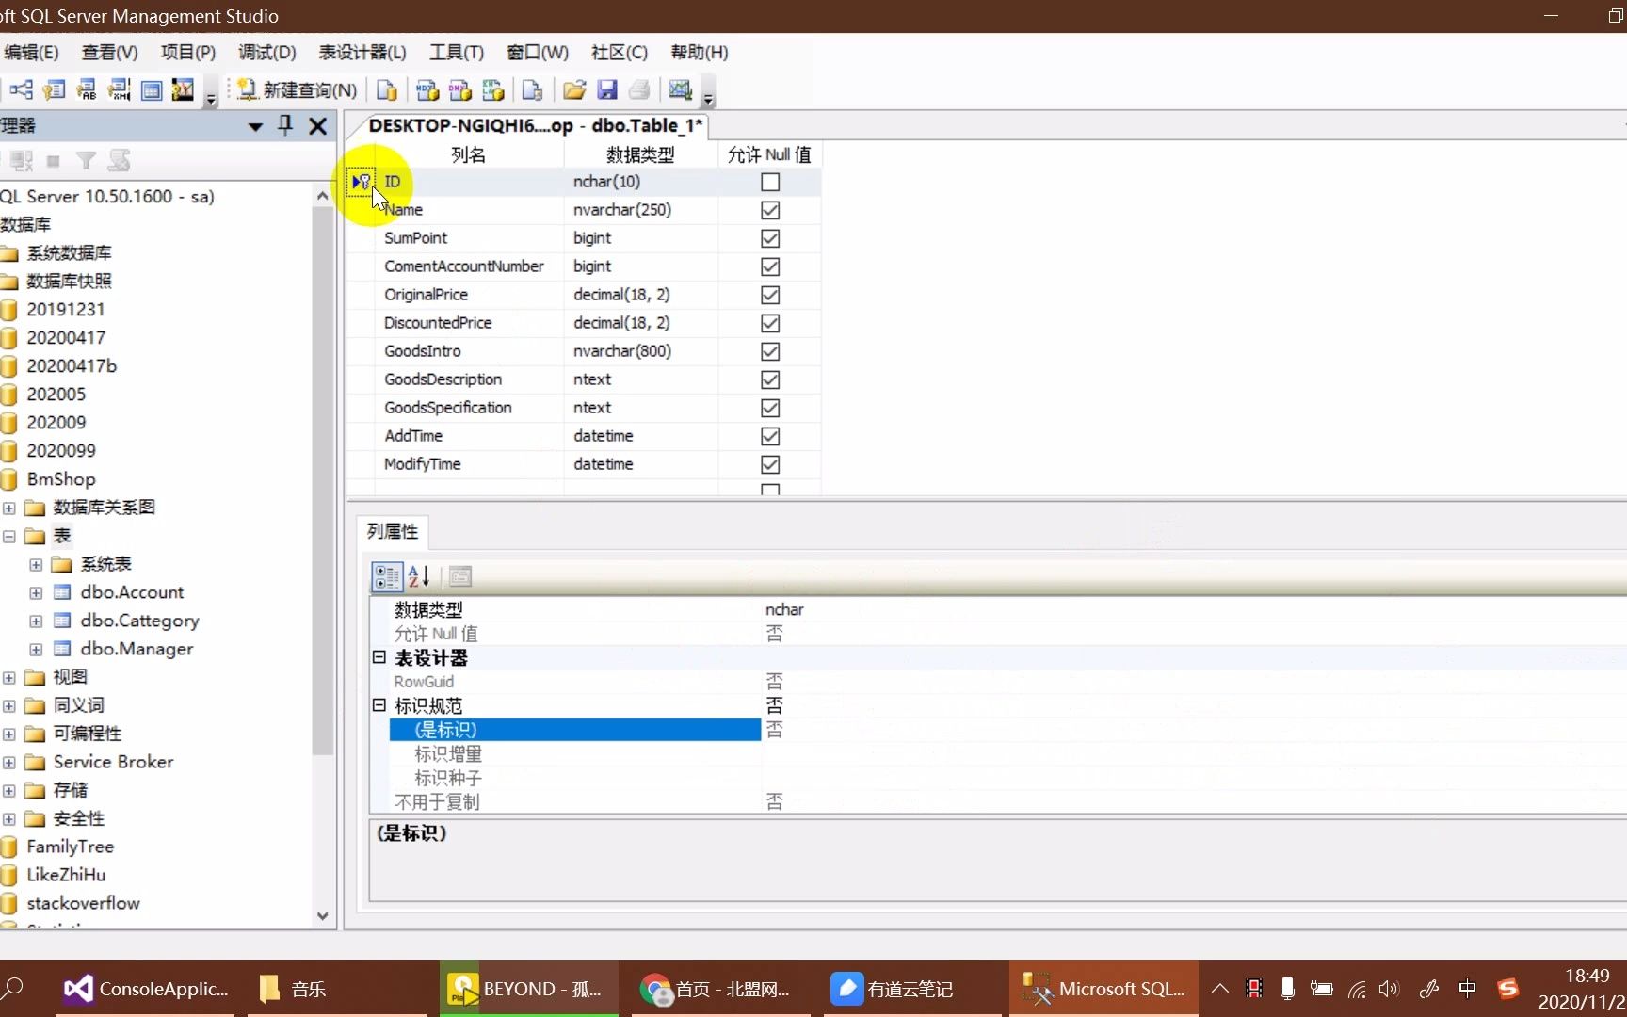
Task: Click the Alphabetical sort icon in column properties
Action: pos(419,576)
